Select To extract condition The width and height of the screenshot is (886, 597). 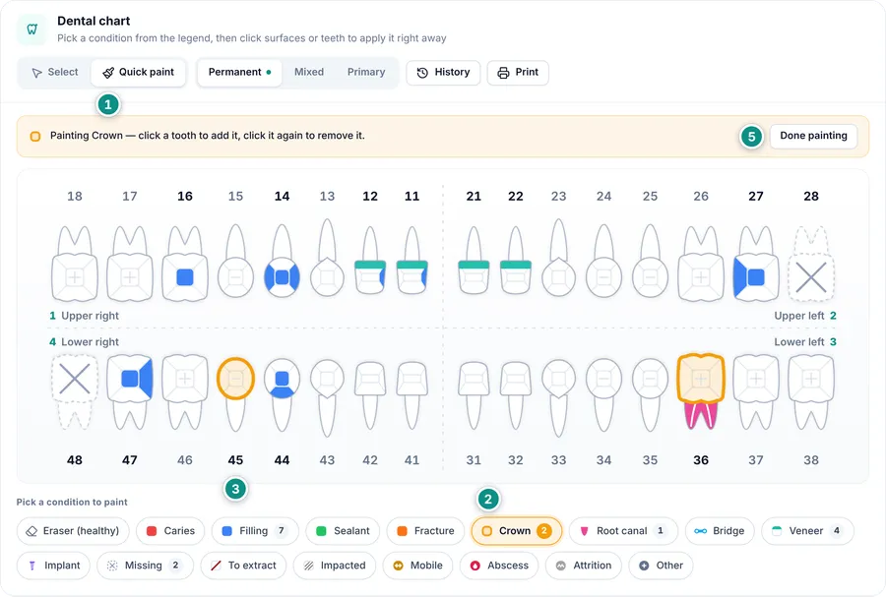[243, 566]
